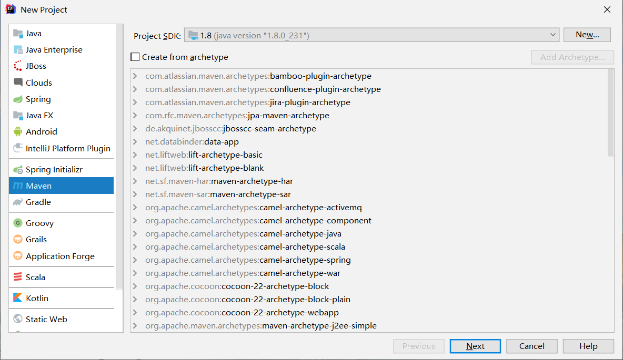
Task: Click the Next button
Action: click(x=475, y=346)
